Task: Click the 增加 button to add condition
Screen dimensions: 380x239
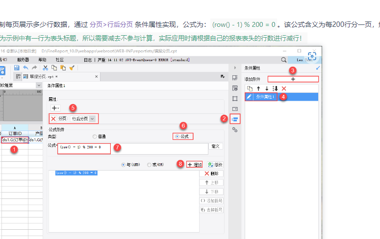Action: click(194, 165)
